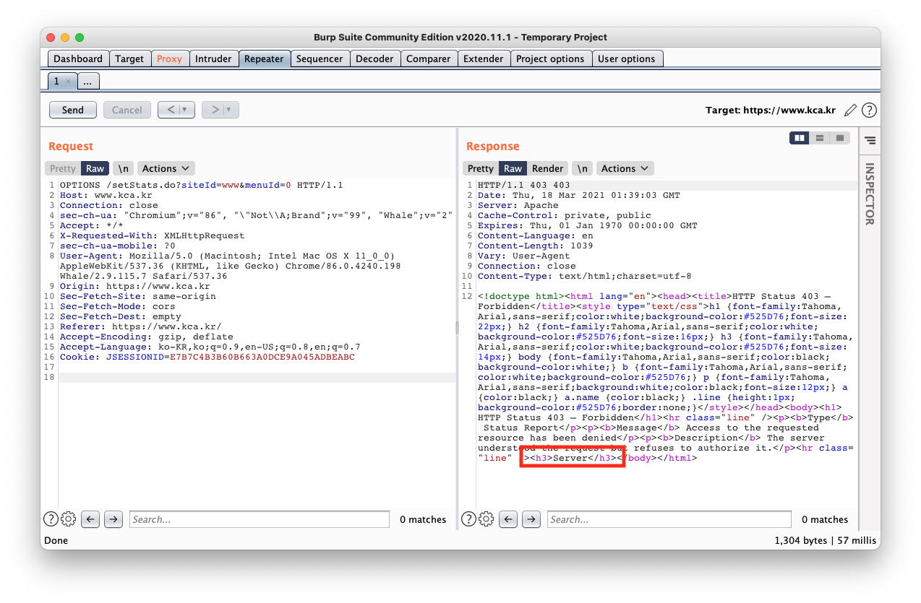Select side-by-side split layout view
This screenshot has width=921, height=603.
(800, 137)
